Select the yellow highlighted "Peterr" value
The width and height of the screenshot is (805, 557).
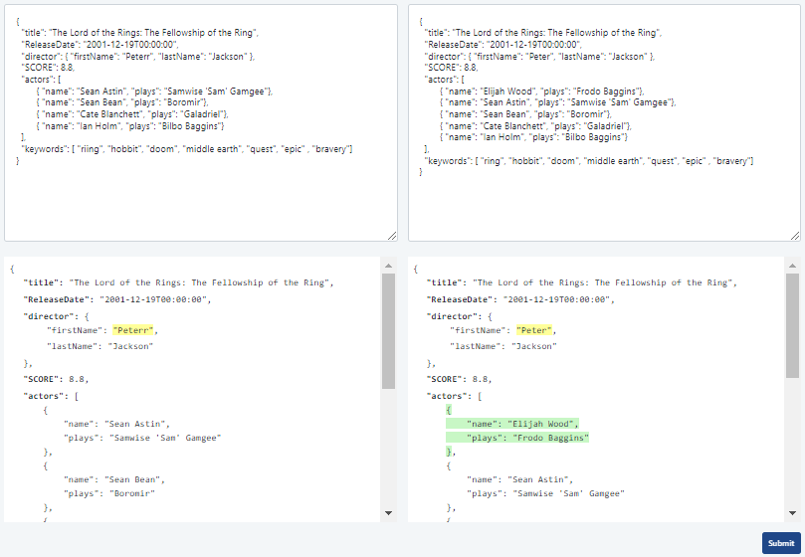coord(133,330)
